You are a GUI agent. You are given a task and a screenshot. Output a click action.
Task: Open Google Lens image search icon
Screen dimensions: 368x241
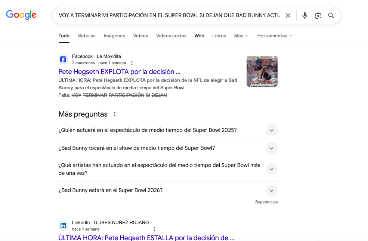(318, 16)
